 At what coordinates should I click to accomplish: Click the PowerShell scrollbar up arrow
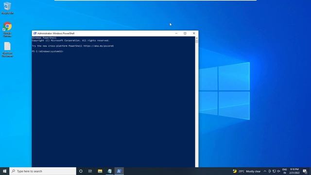tap(196, 38)
